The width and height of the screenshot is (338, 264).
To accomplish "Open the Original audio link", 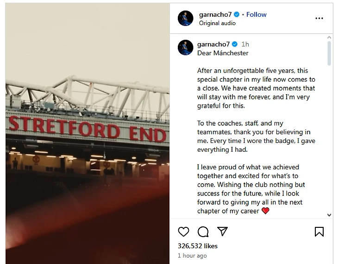I will coord(217,23).
